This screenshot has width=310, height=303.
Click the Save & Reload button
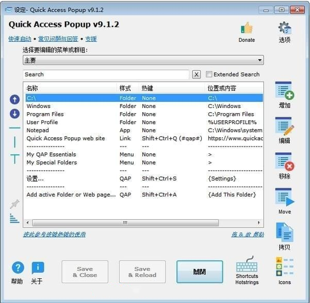click(x=142, y=272)
